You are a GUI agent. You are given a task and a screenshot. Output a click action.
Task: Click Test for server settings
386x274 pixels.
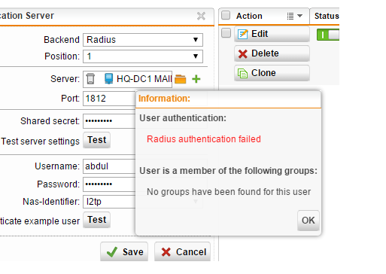pos(97,140)
